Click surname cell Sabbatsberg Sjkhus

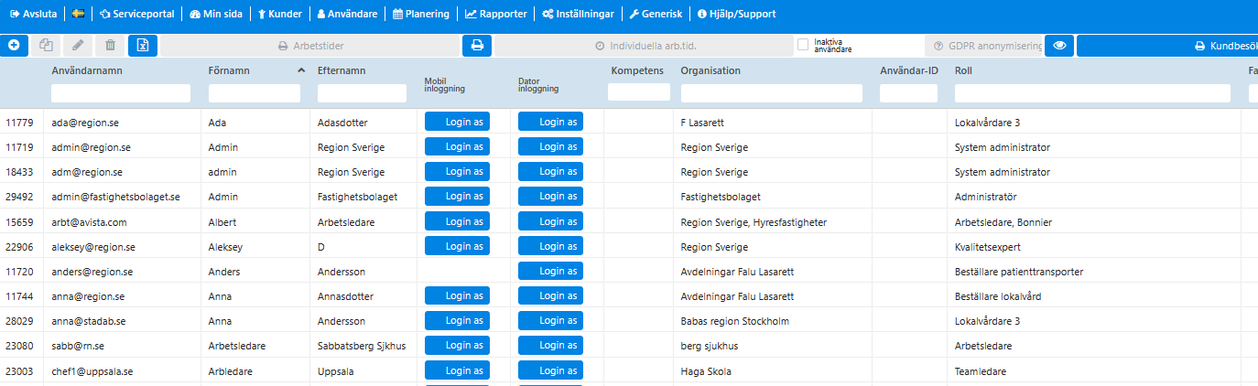click(x=362, y=345)
